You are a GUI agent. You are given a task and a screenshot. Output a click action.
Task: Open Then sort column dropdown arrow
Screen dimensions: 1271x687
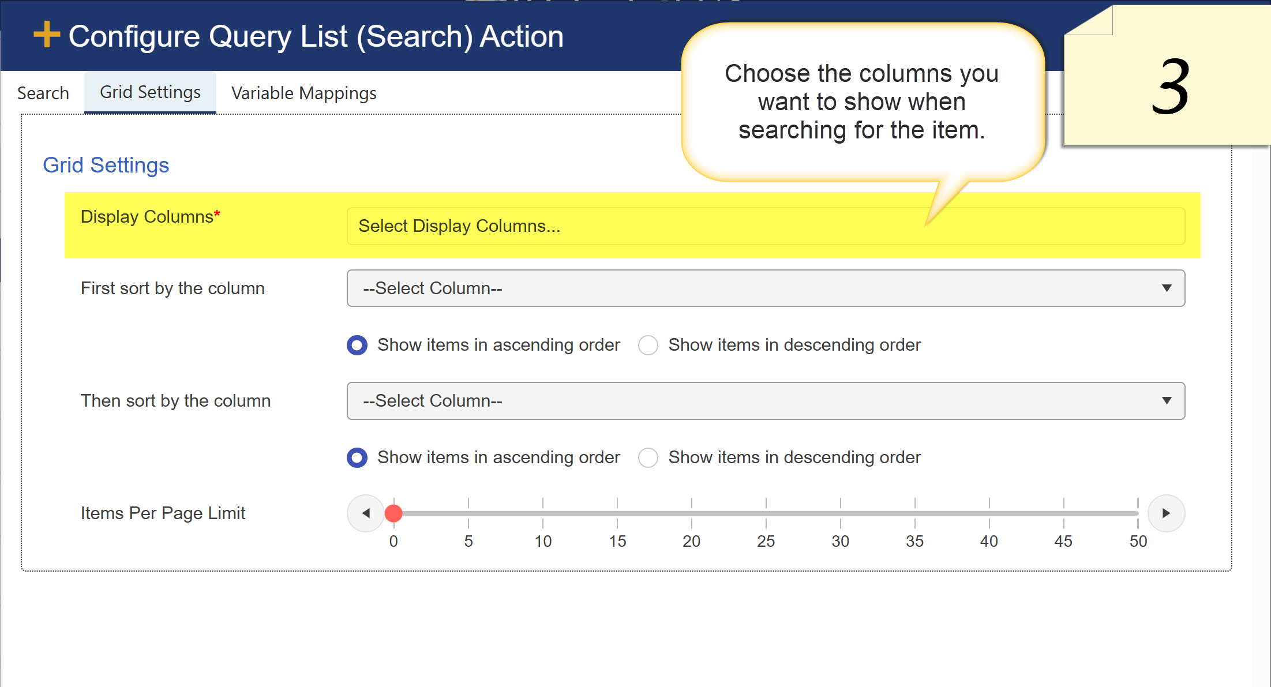(1166, 400)
